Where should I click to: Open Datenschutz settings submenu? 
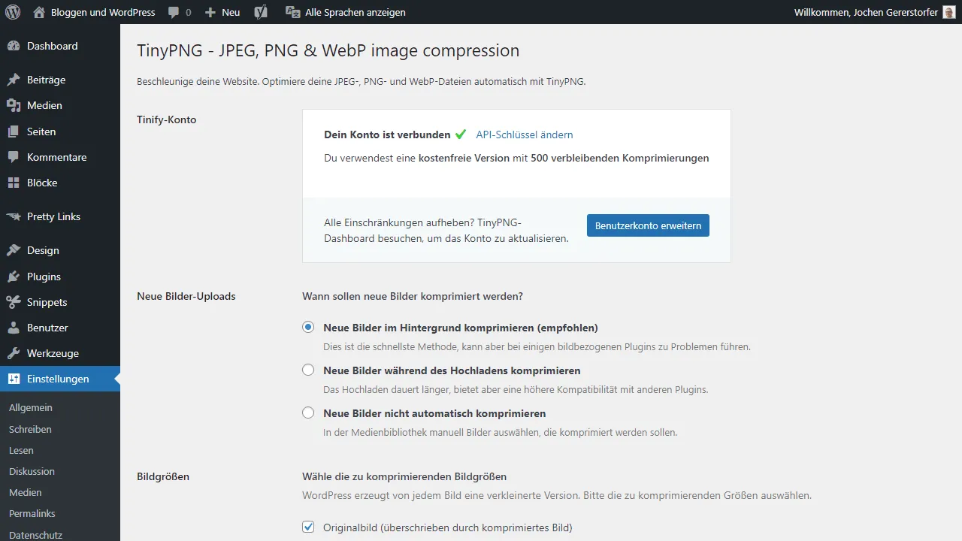click(x=35, y=535)
